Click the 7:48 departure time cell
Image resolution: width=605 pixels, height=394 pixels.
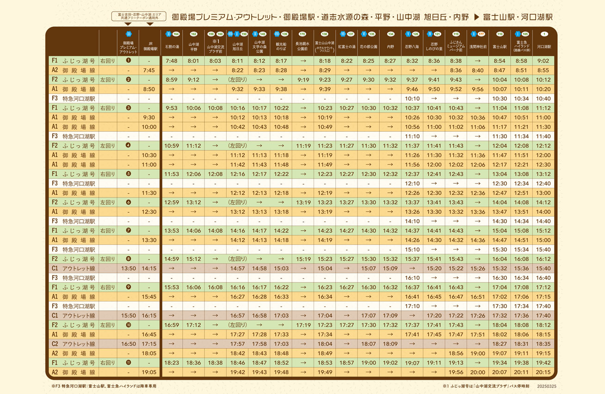[171, 61]
